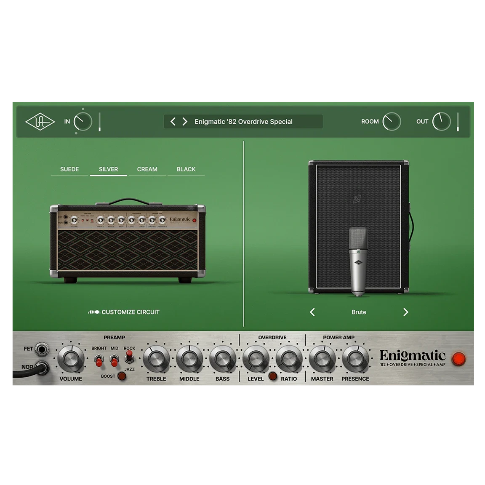Click the BASS knob
The height and width of the screenshot is (485, 485).
pyautogui.click(x=222, y=359)
